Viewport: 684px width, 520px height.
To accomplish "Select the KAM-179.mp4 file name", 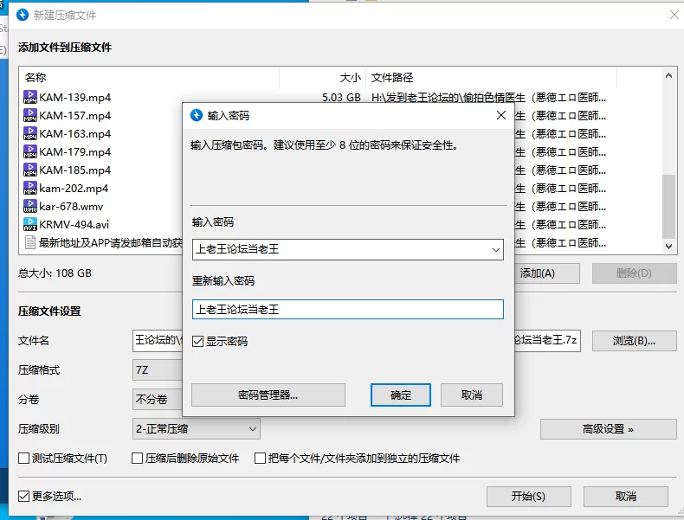I will (x=74, y=152).
